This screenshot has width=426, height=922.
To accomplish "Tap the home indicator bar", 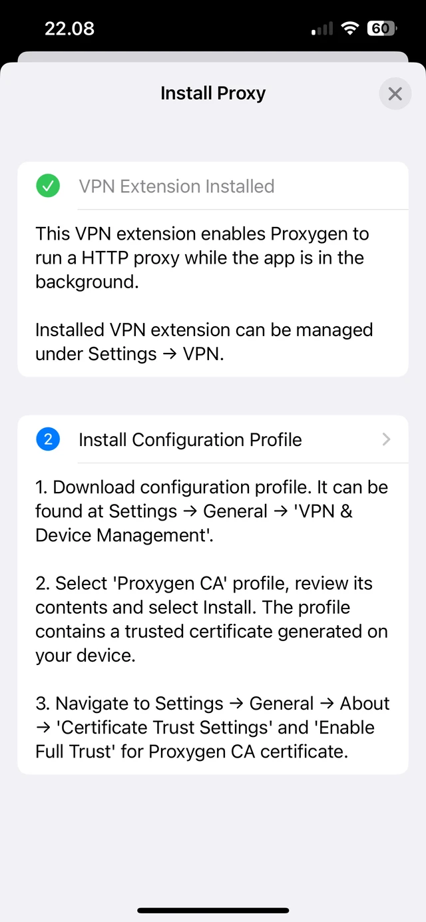I will [213, 910].
